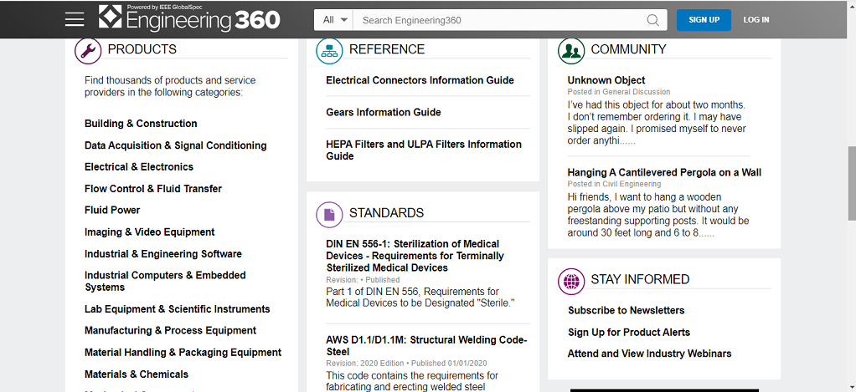Click the Engineering360 logo
This screenshot has height=392, width=856.
pos(189,19)
